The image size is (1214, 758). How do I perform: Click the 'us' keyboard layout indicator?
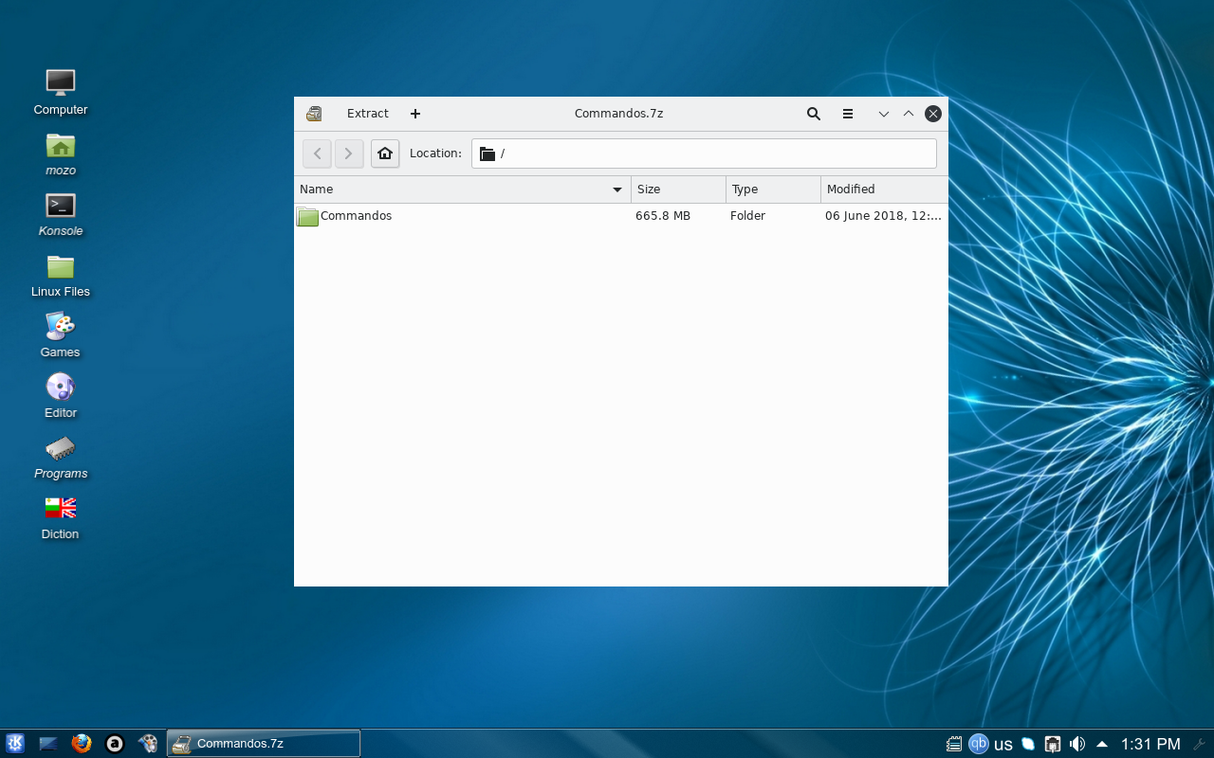click(x=1003, y=745)
